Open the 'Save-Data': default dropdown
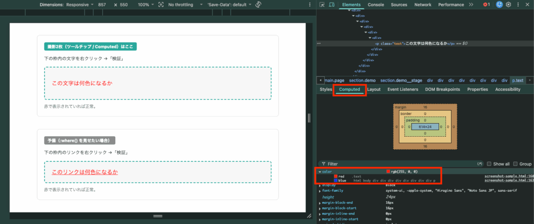Screen dimensions: 534x224 (229, 5)
